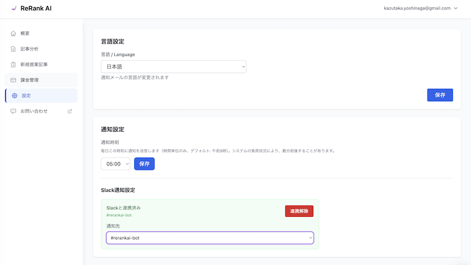Go to 新規提案記事 page
The height and width of the screenshot is (265, 471).
(x=41, y=65)
